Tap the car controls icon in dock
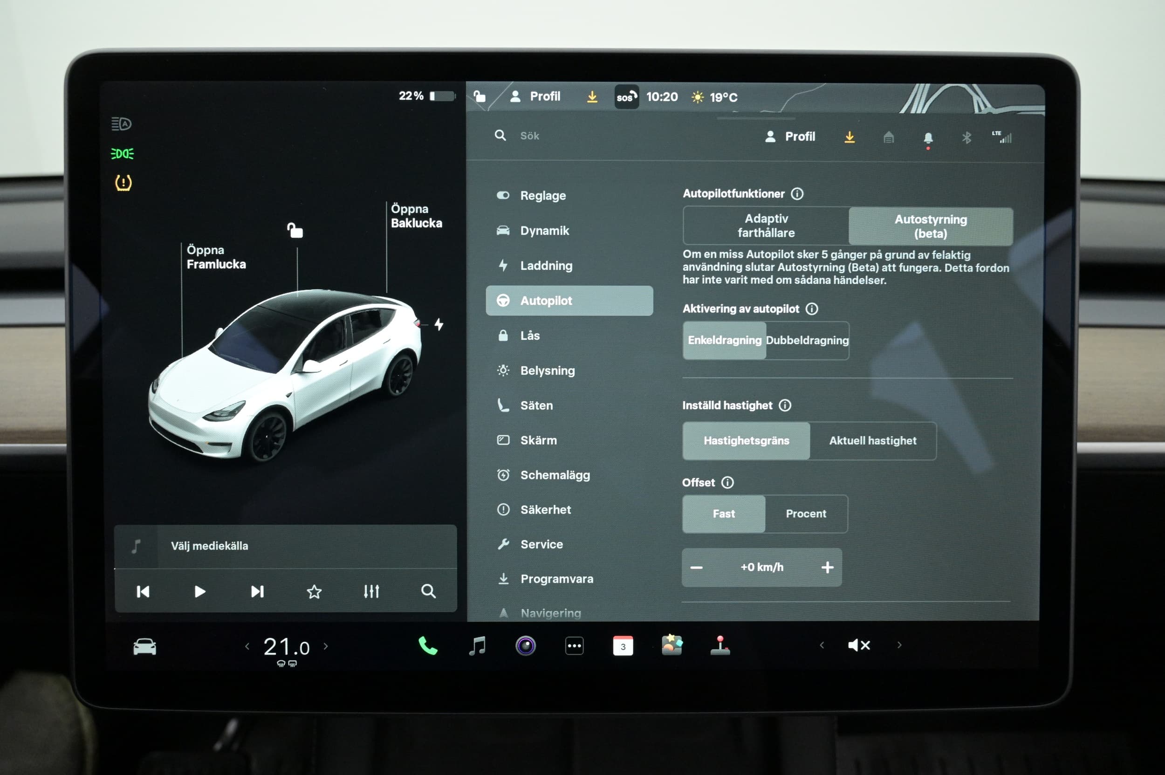Viewport: 1165px width, 775px height. [x=145, y=646]
